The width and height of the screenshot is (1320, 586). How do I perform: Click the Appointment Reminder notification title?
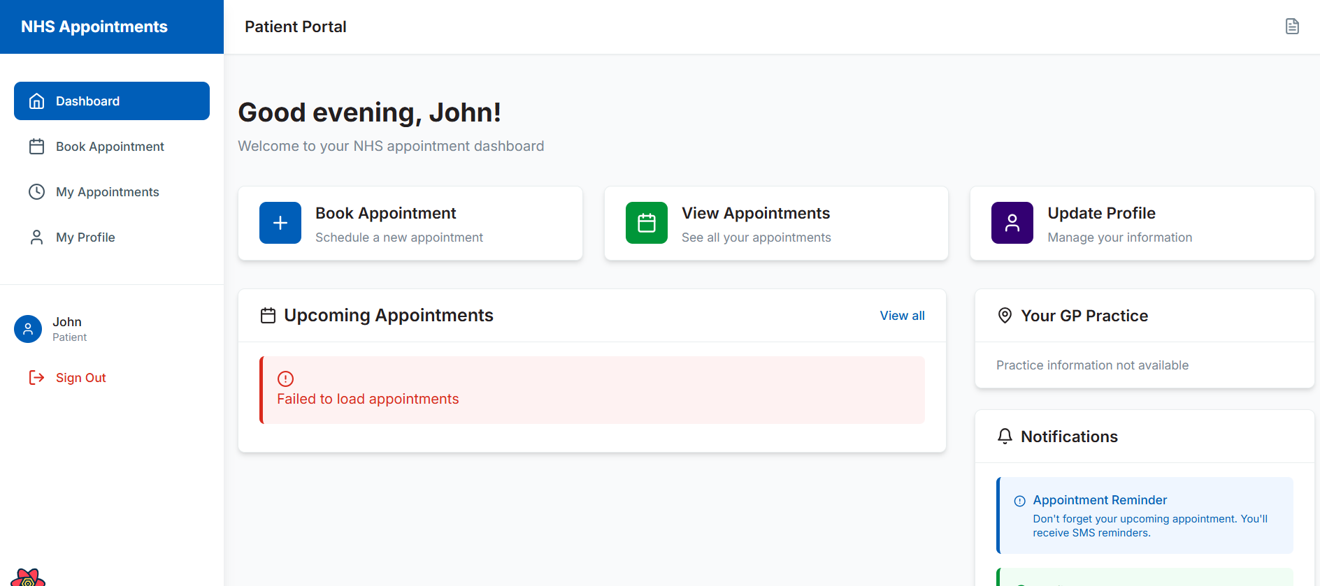(x=1100, y=500)
